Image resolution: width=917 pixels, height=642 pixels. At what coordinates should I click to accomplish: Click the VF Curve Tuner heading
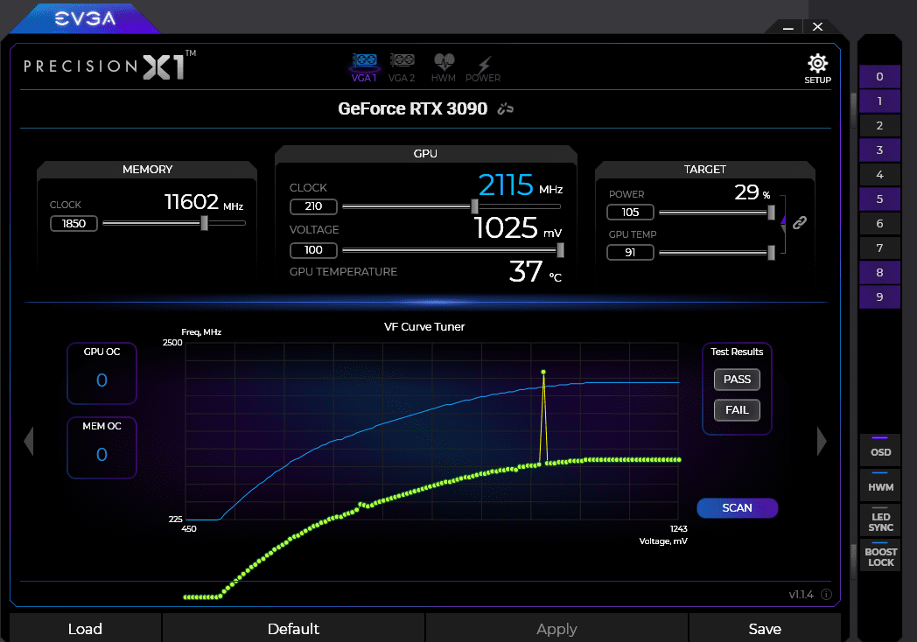(424, 327)
